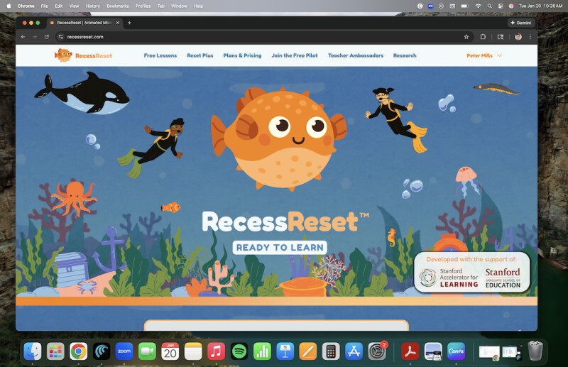Click the Siri icon in menu bar
This screenshot has width=568, height=367.
[x=511, y=6]
